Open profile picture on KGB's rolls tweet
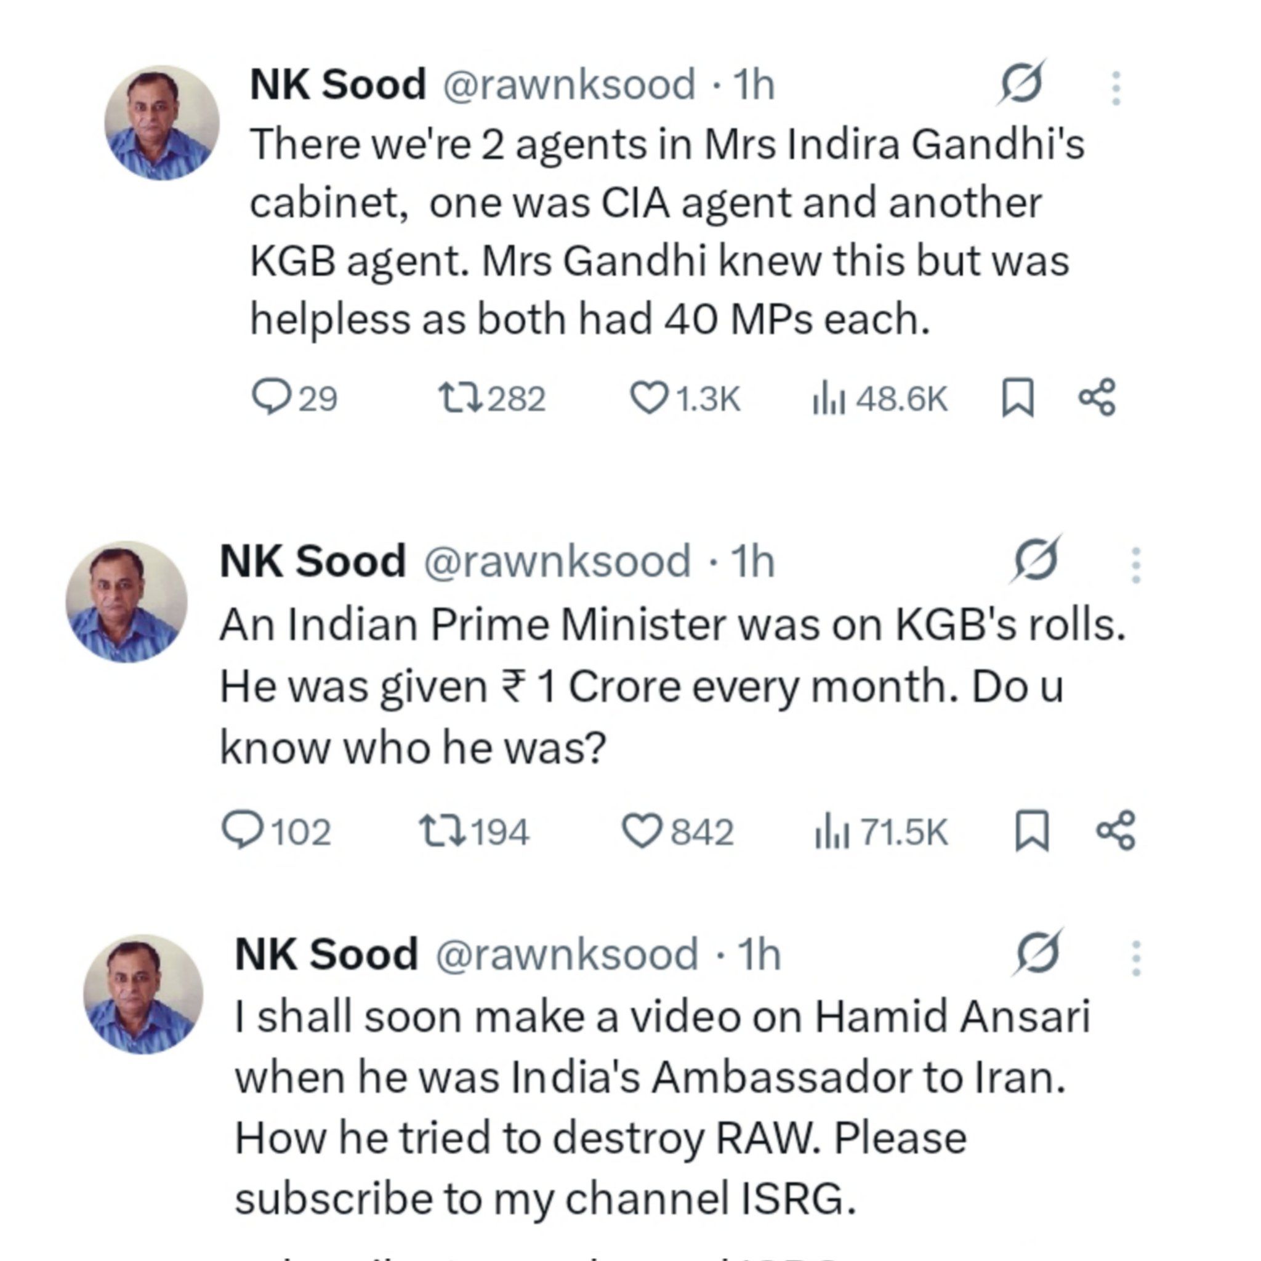This screenshot has height=1261, width=1261. pos(127,601)
